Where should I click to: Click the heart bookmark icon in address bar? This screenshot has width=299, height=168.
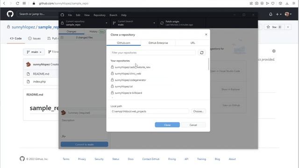[273, 3]
